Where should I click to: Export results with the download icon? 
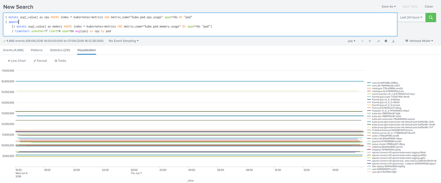pyautogui.click(x=393, y=41)
